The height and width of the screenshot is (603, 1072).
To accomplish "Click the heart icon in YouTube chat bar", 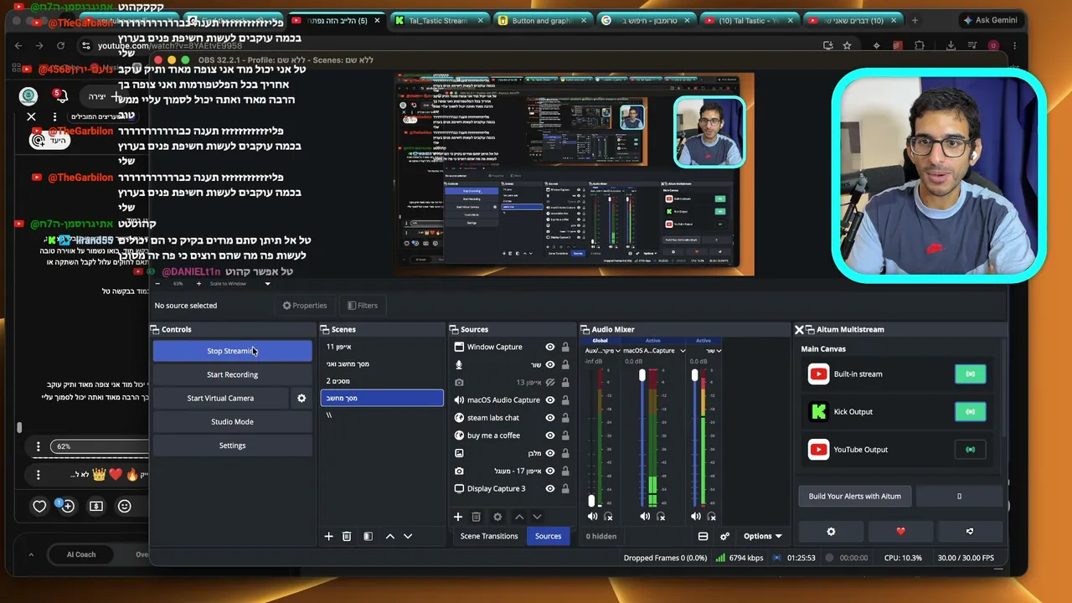I will 39,506.
